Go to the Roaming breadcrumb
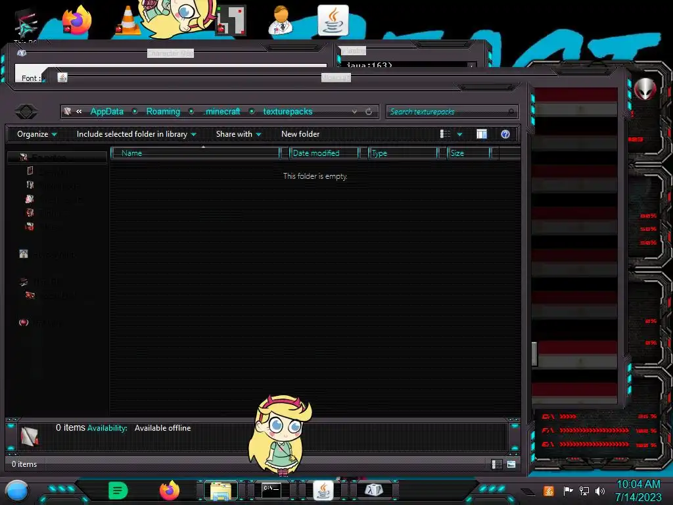This screenshot has width=673, height=505. pos(163,111)
